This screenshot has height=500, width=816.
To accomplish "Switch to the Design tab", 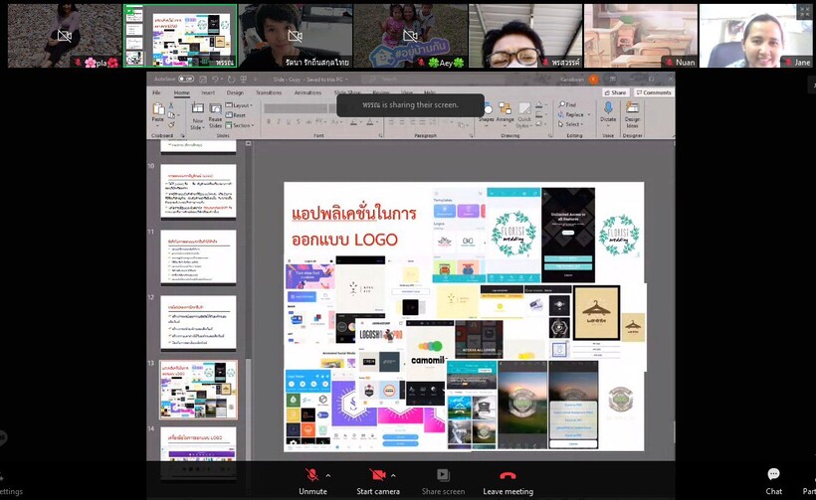I will pos(235,92).
